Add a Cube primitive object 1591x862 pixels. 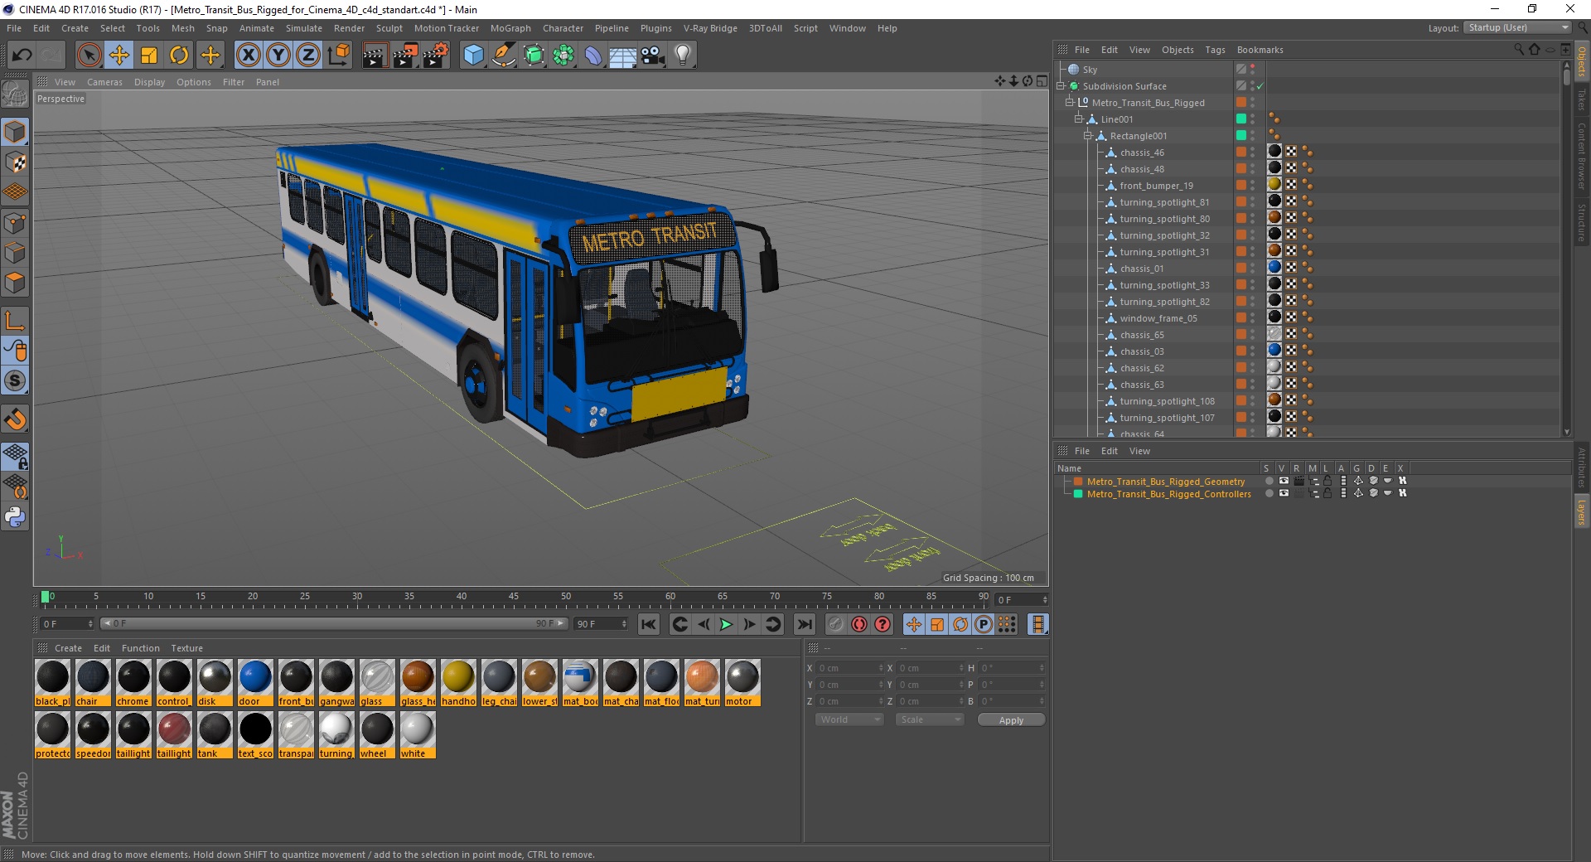point(473,56)
